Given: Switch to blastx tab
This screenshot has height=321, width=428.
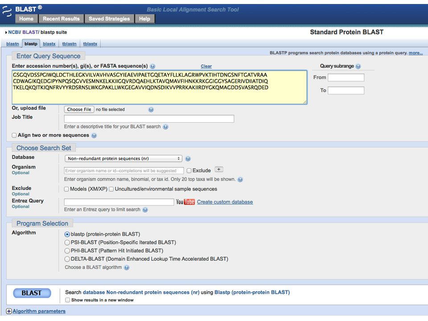Looking at the screenshot, I should (x=49, y=44).
